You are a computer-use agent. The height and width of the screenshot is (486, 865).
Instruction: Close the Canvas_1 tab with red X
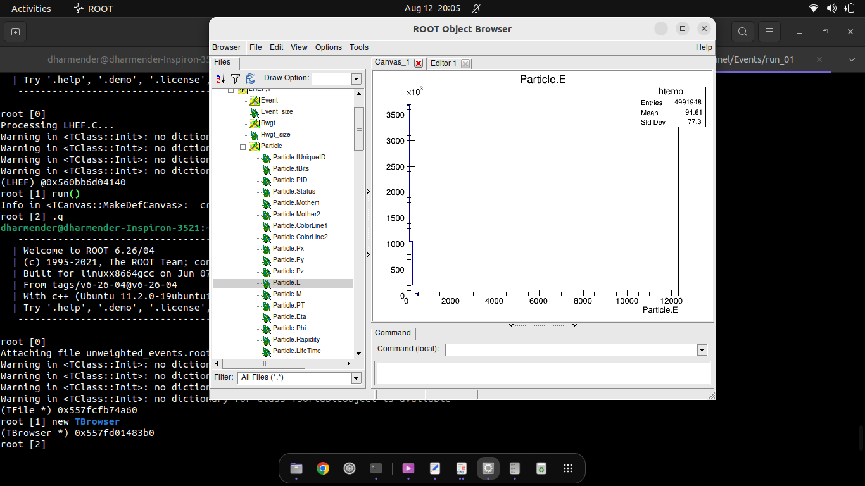(x=418, y=63)
